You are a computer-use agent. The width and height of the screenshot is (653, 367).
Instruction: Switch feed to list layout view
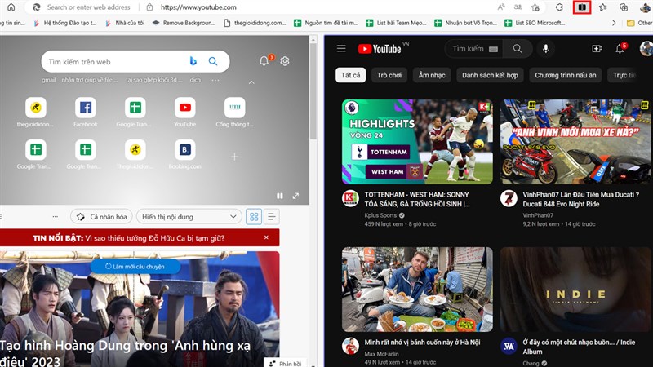pos(272,216)
